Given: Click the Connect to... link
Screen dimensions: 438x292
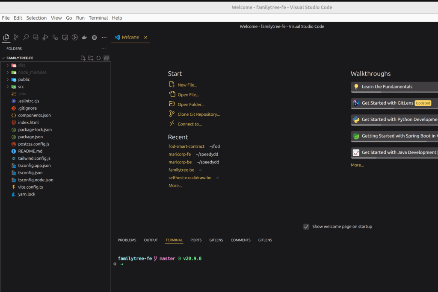Looking at the screenshot, I should pyautogui.click(x=189, y=124).
